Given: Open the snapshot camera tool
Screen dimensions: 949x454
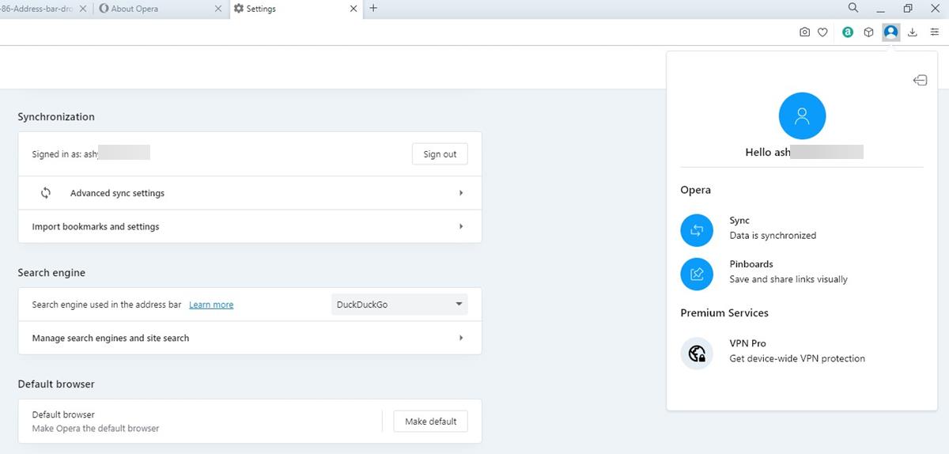Looking at the screenshot, I should tap(804, 32).
